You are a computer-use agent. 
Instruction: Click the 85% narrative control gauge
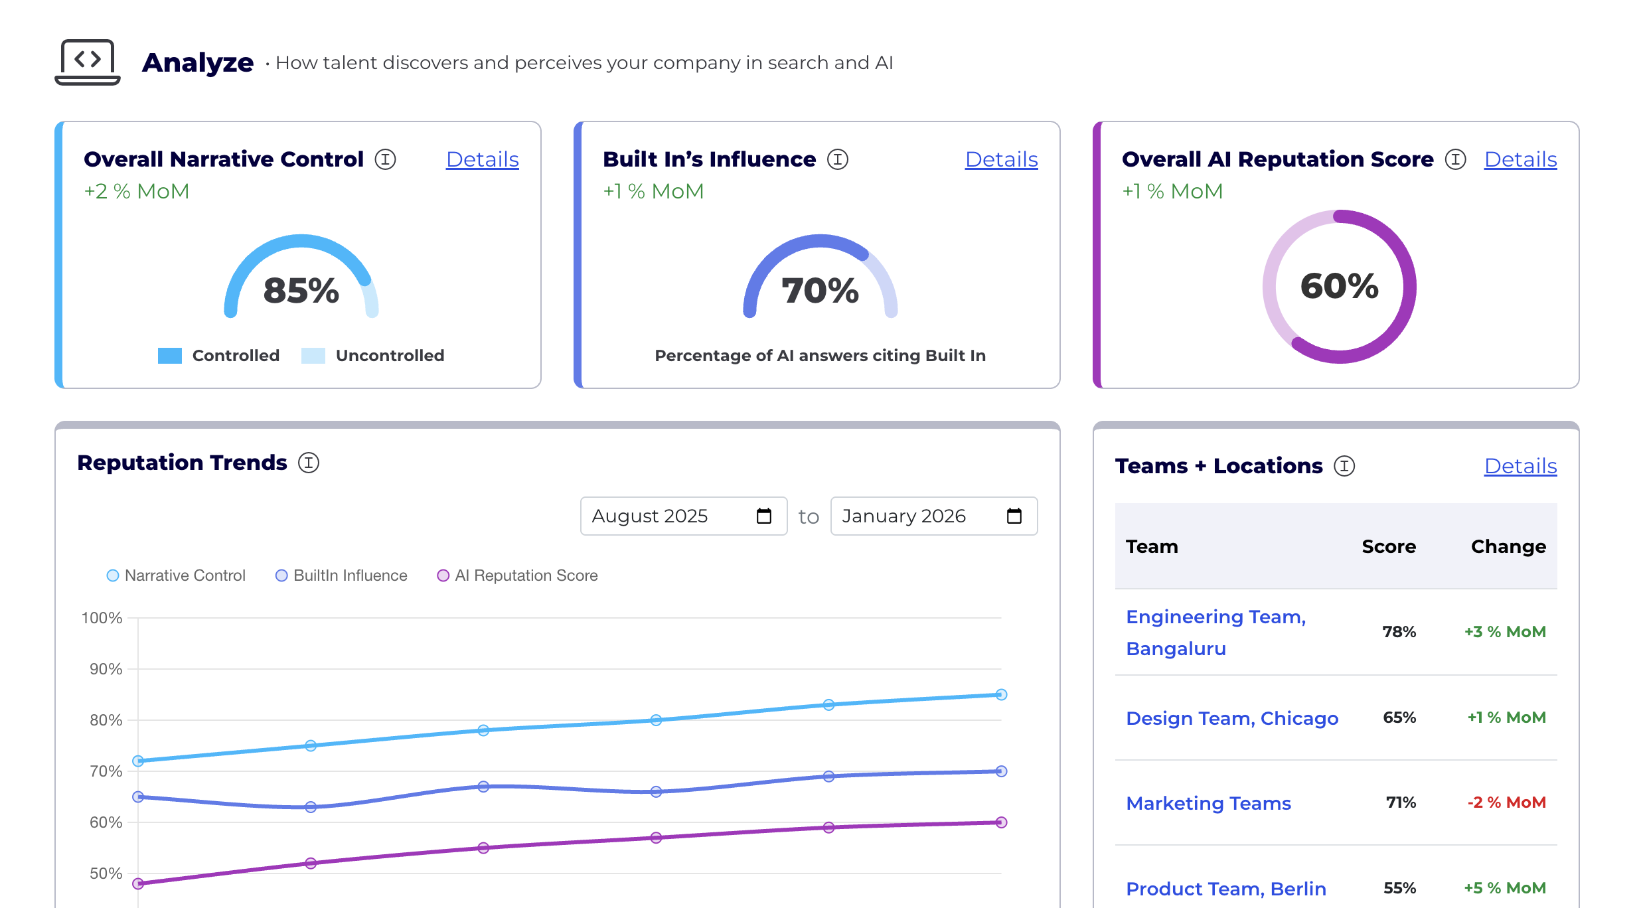(x=301, y=276)
